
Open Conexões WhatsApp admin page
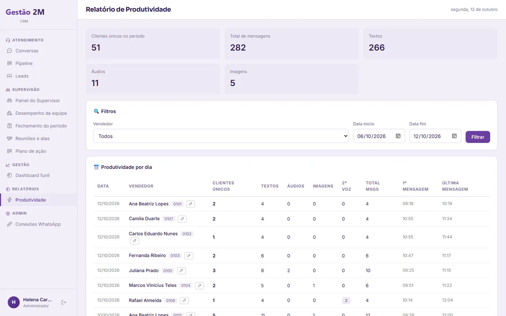(x=38, y=224)
